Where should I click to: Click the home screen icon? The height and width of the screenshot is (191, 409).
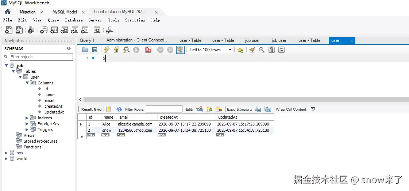tap(8, 12)
